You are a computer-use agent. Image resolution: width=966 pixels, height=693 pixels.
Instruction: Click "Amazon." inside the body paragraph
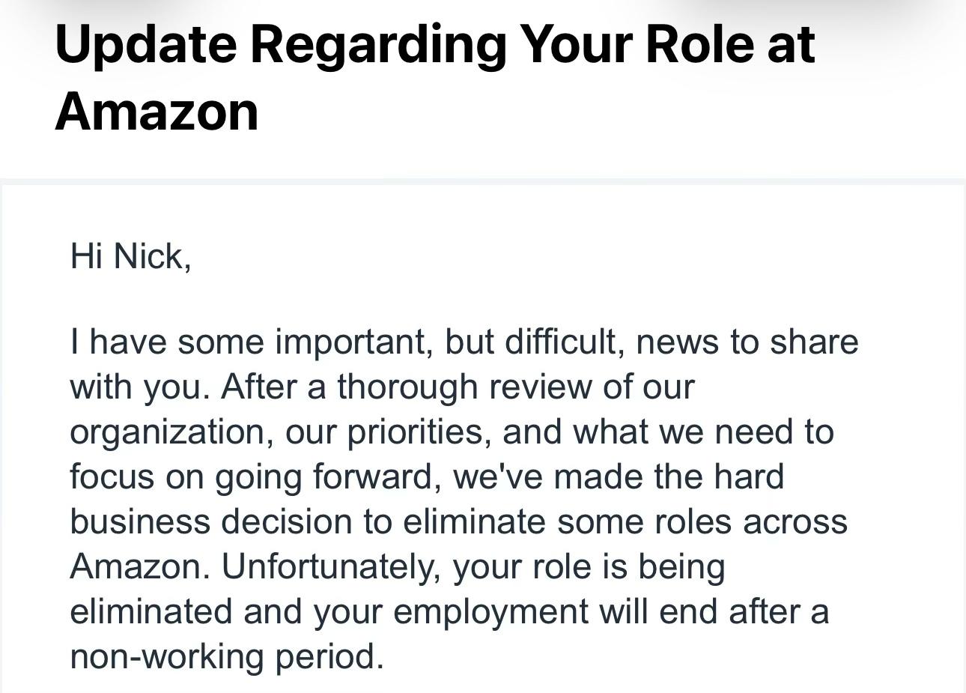point(140,566)
